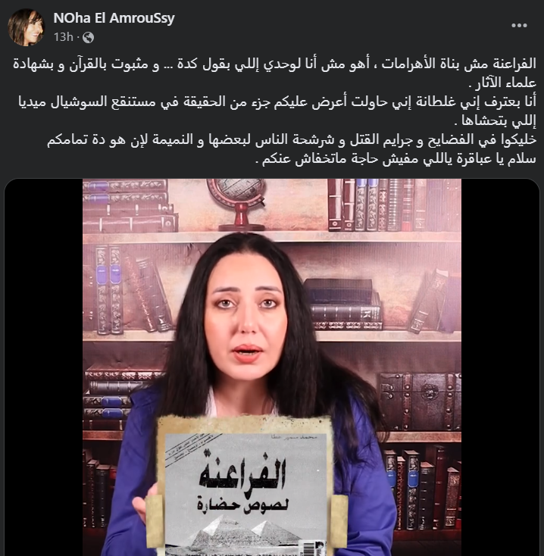
Task: Click the desk globe on the bookshelf
Action: [236, 205]
